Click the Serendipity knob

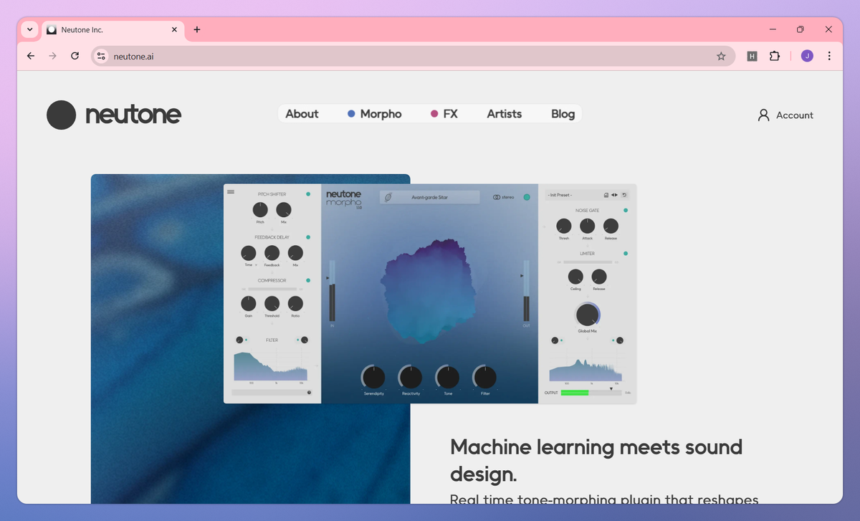pyautogui.click(x=373, y=377)
